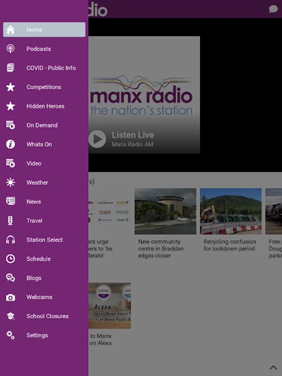Click the Webcams camera icon
Image resolution: width=282 pixels, height=376 pixels.
(x=10, y=297)
